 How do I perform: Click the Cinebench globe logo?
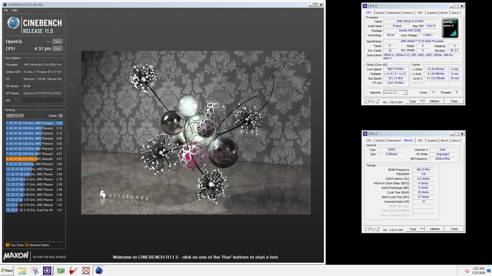pos(14,23)
